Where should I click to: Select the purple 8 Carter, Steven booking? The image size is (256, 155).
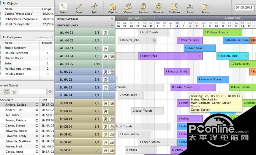tap(193, 87)
